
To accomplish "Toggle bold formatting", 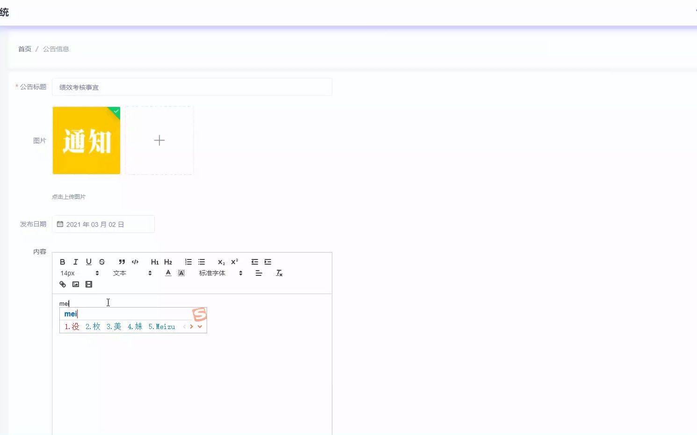I will (x=63, y=262).
